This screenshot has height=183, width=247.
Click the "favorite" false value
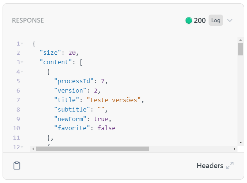pos(106,128)
